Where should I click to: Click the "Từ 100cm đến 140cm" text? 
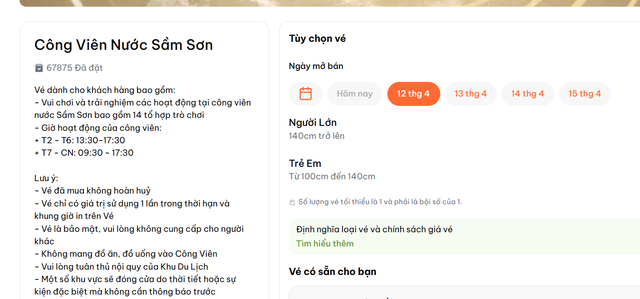331,176
